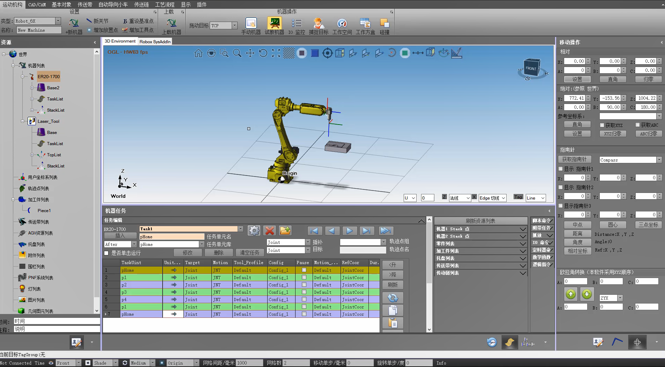Click the 清空任务 button
665x367 pixels.
coord(249,253)
